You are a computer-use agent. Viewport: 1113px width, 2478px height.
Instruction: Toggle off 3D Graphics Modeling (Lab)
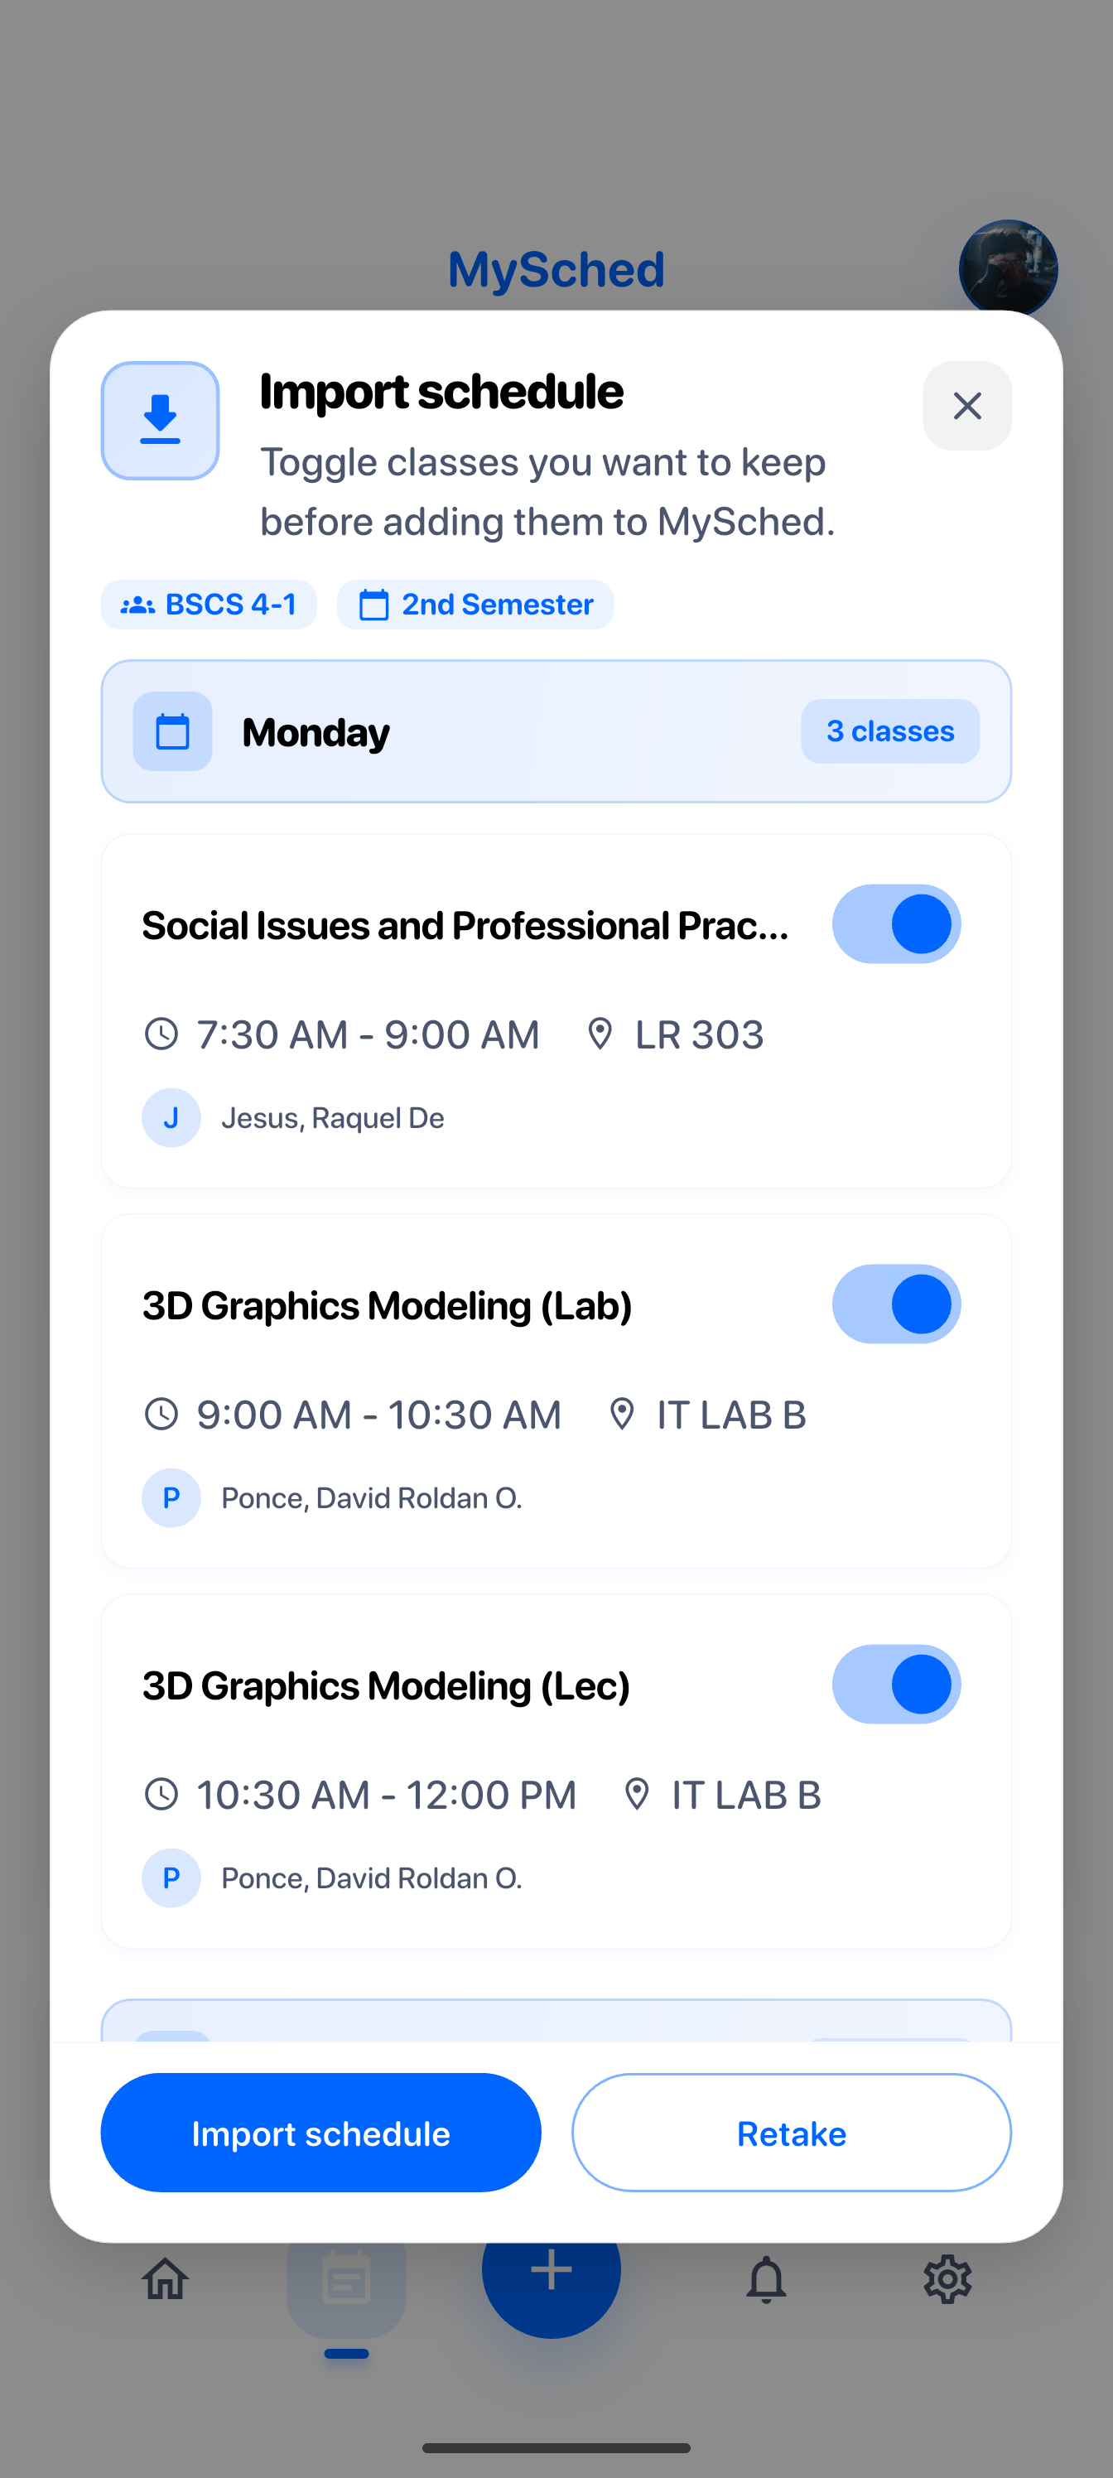(895, 1304)
